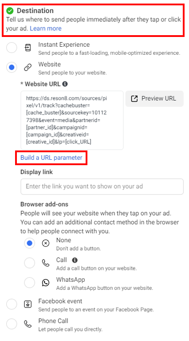Click the Call info tooltip icon
This screenshot has height=341, width=189.
coord(75,260)
